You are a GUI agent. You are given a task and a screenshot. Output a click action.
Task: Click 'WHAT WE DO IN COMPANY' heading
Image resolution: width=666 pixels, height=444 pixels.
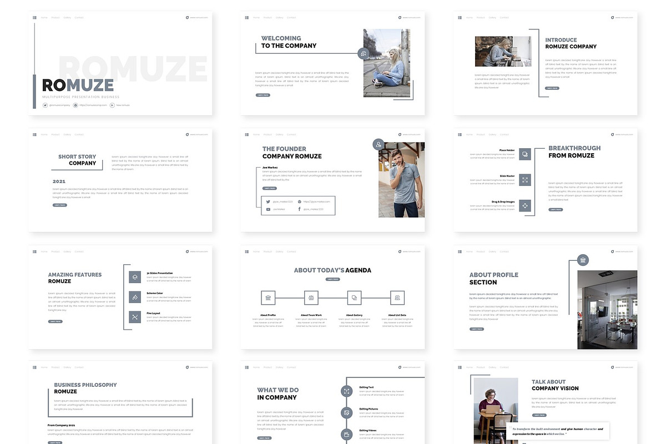coord(277,393)
